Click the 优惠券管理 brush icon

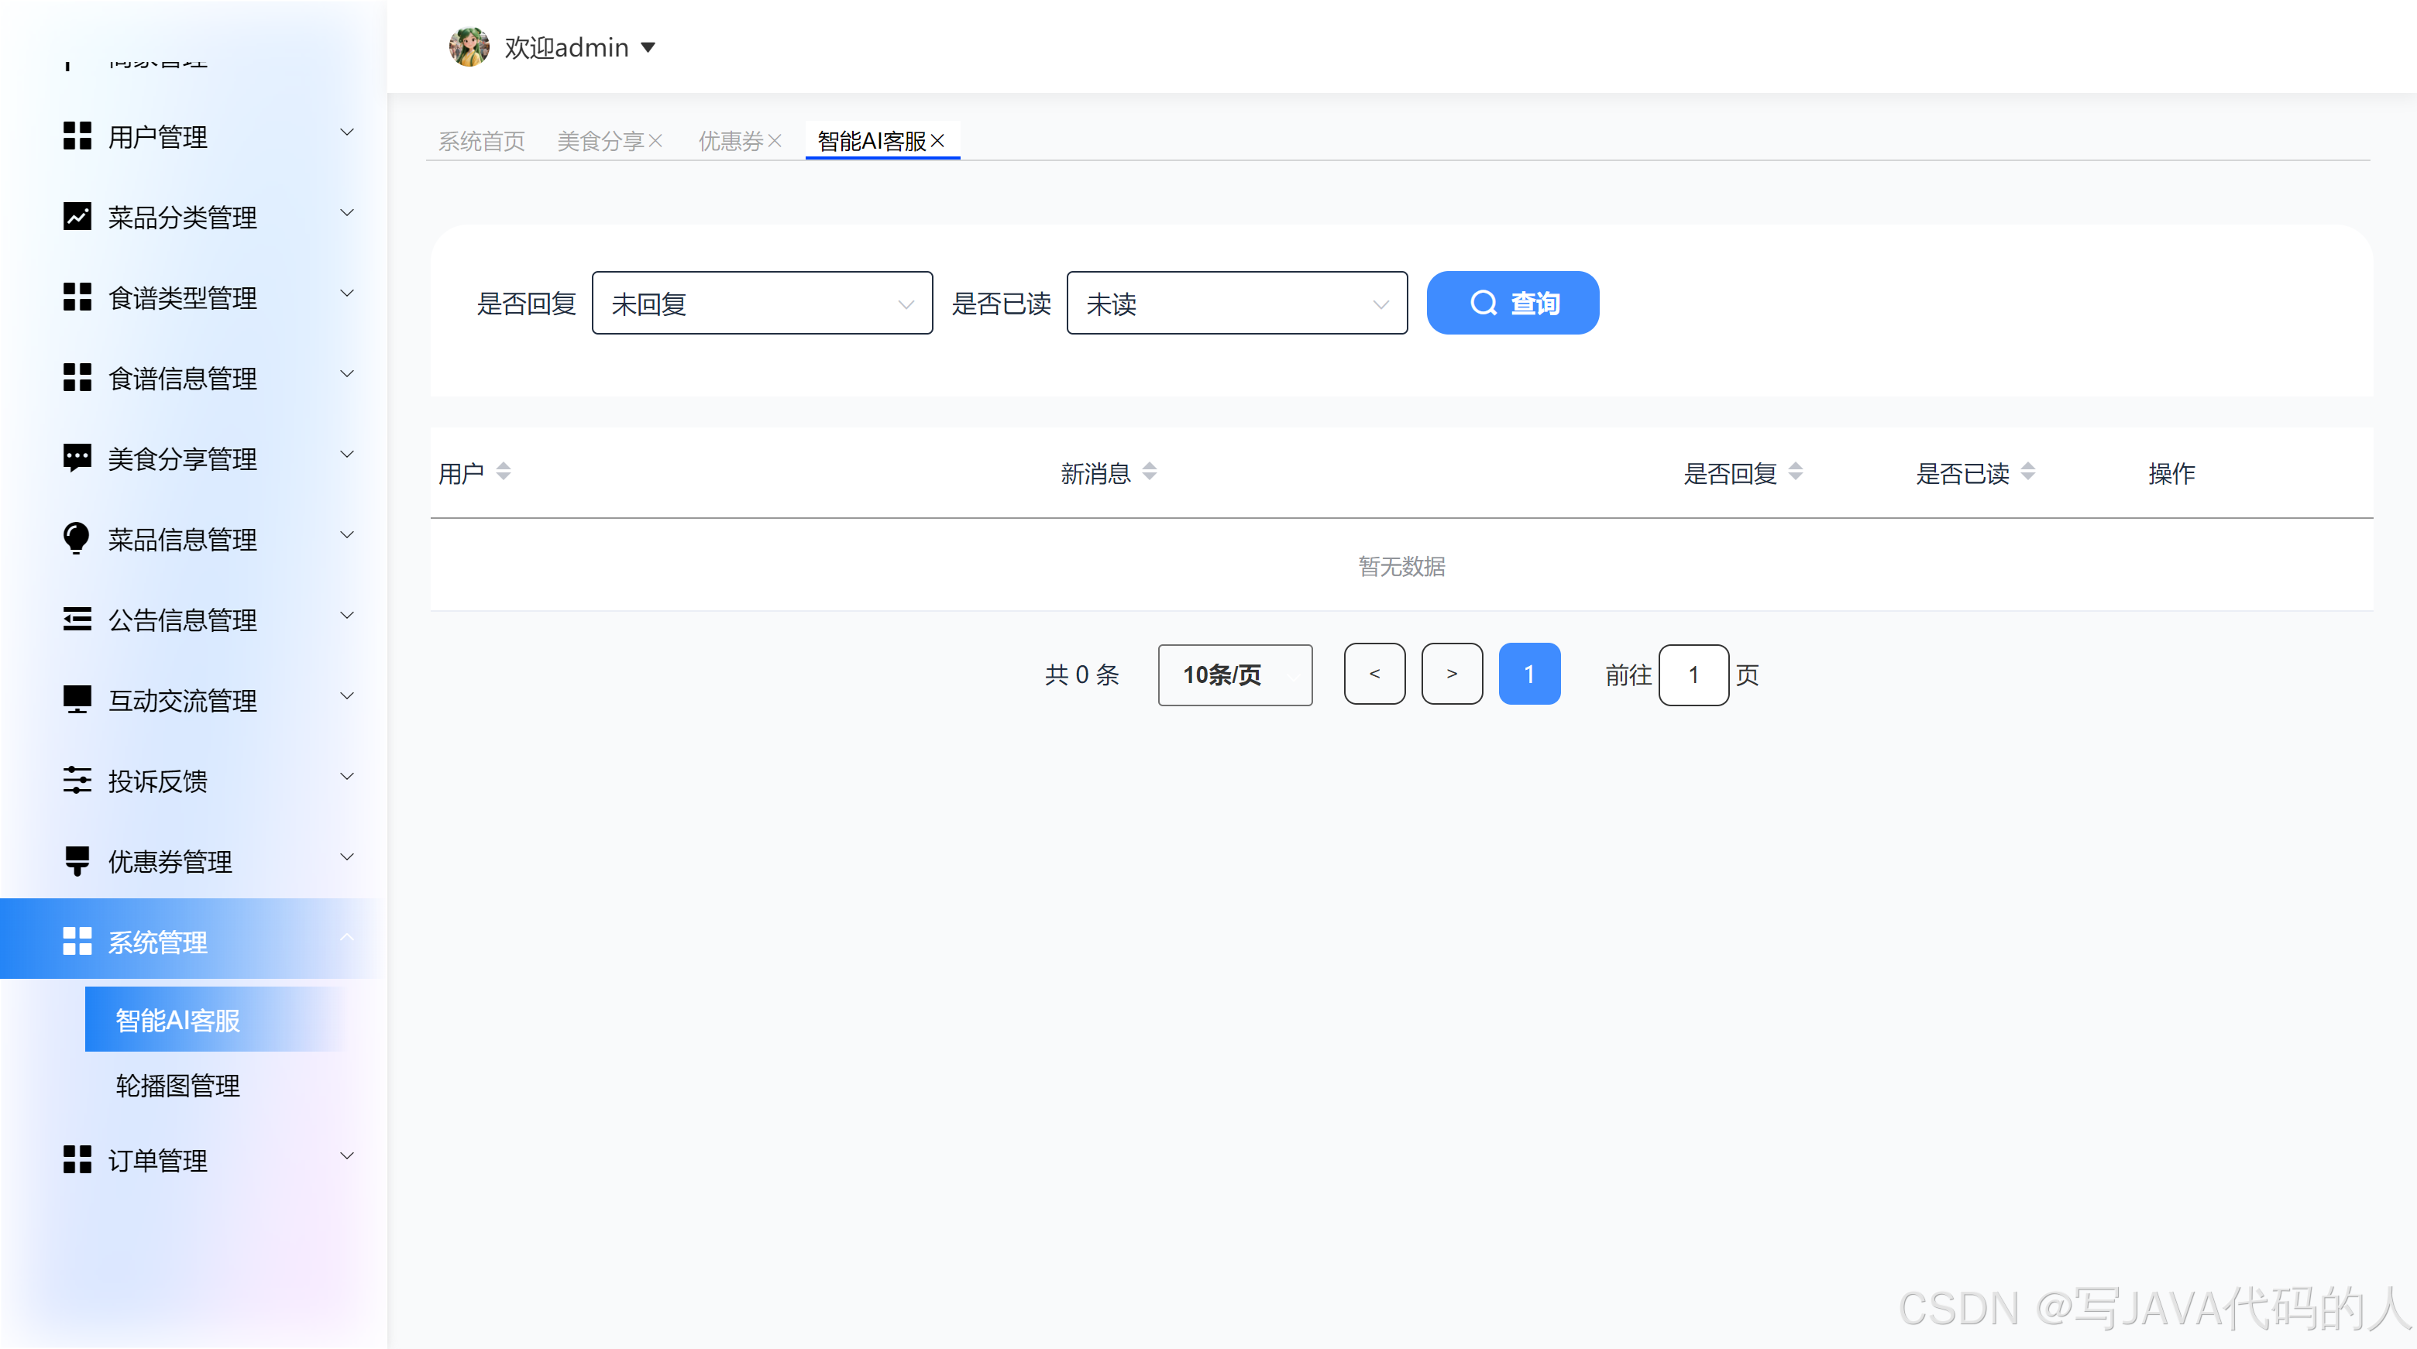[77, 861]
